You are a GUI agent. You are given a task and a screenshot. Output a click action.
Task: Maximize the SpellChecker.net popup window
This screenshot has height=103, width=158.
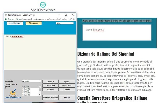coord(66,15)
